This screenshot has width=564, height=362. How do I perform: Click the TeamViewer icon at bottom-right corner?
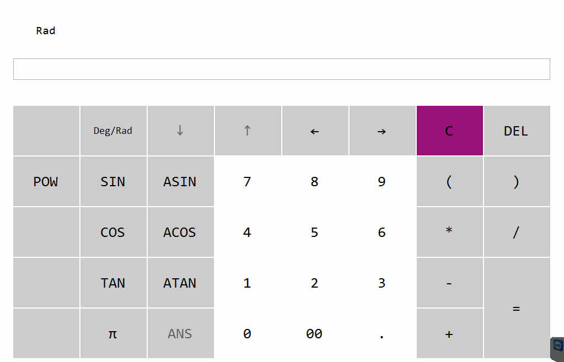(557, 347)
